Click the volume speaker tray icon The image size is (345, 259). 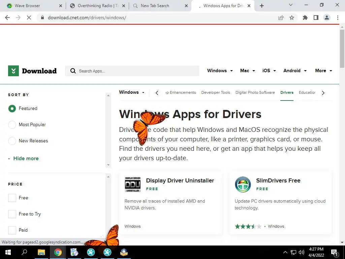tap(302, 252)
